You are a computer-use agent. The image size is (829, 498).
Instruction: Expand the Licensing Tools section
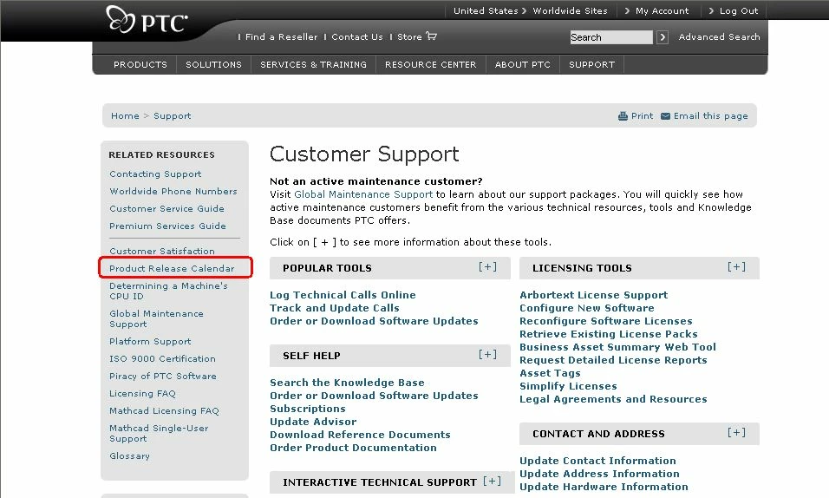tap(736, 266)
